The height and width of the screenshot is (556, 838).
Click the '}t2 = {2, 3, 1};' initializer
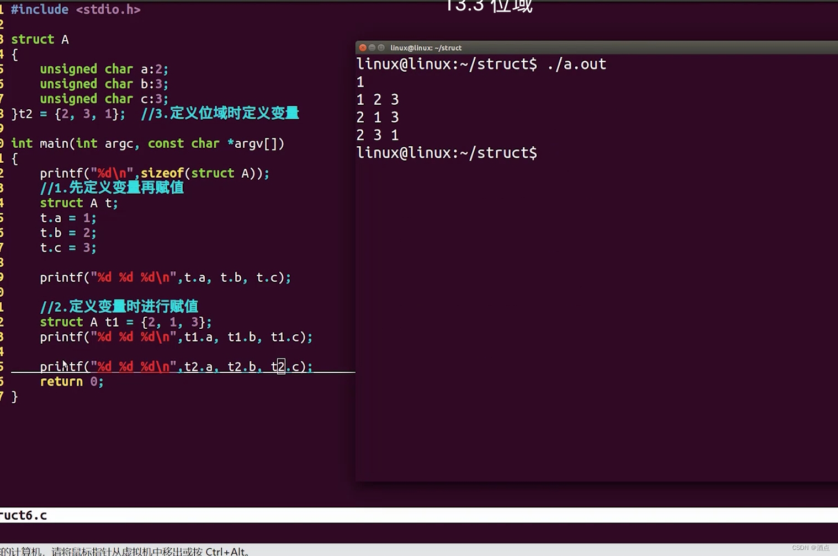coord(68,114)
